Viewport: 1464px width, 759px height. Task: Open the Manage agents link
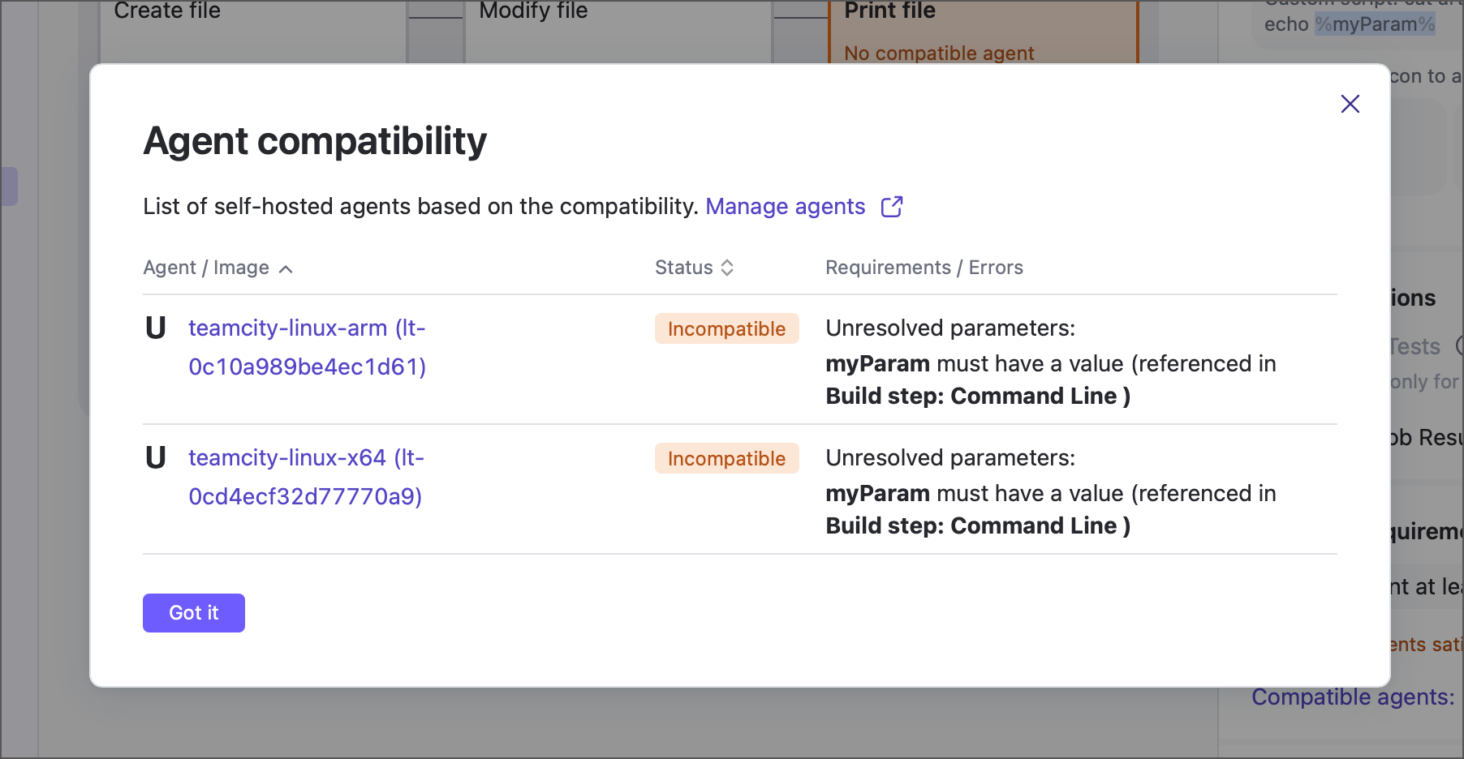coord(785,207)
